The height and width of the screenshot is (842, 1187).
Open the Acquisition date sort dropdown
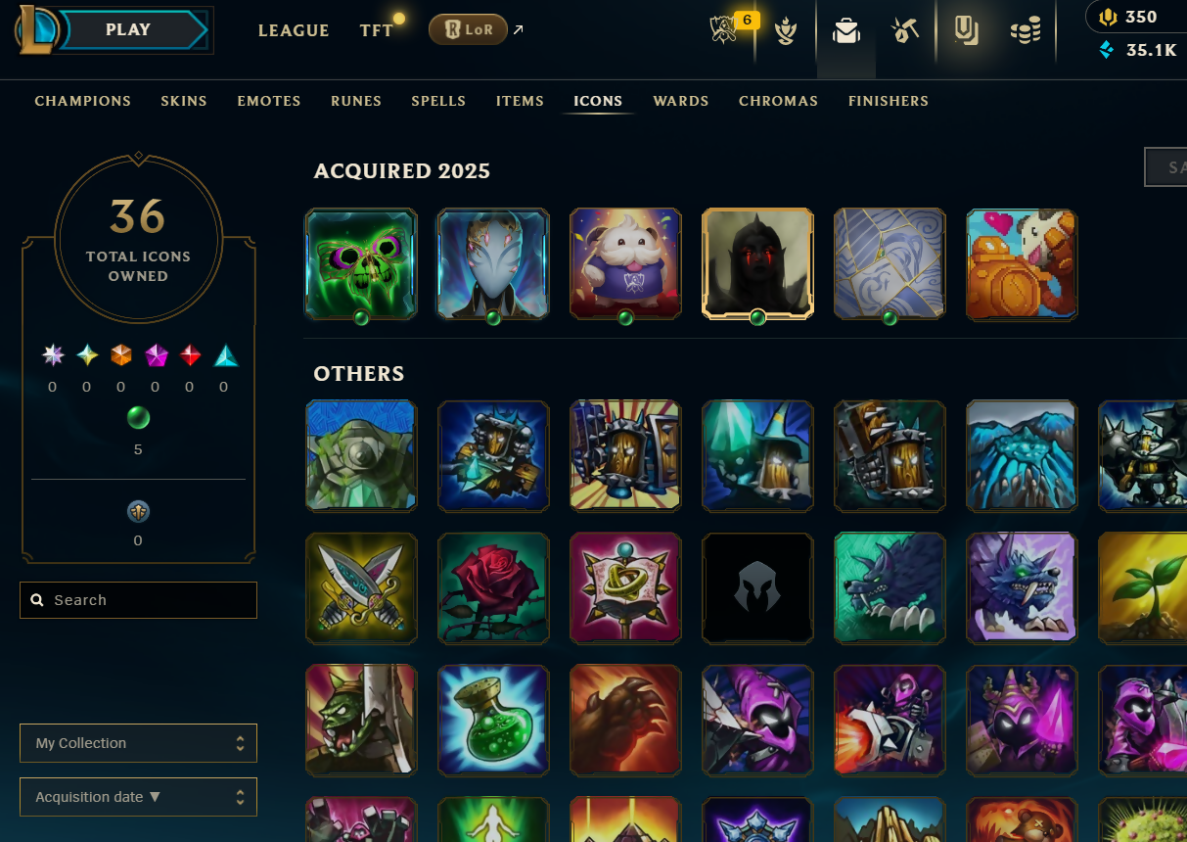pyautogui.click(x=138, y=797)
